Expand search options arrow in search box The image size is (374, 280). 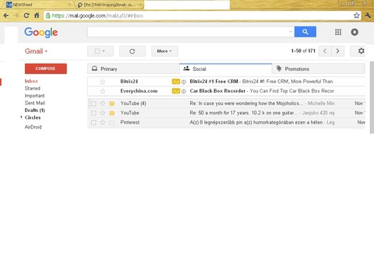click(291, 32)
